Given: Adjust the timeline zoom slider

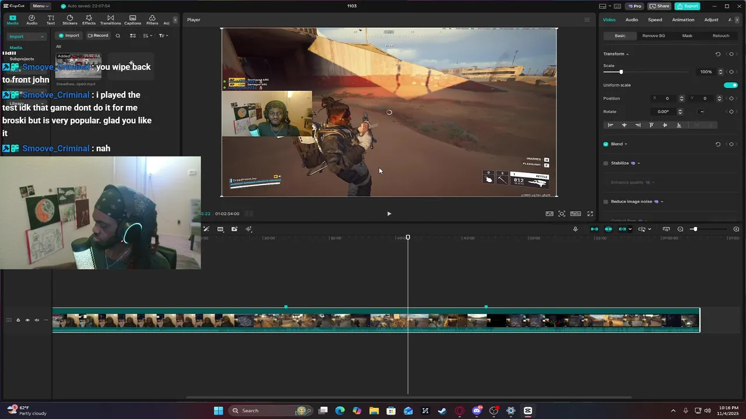Looking at the screenshot, I should pos(694,229).
